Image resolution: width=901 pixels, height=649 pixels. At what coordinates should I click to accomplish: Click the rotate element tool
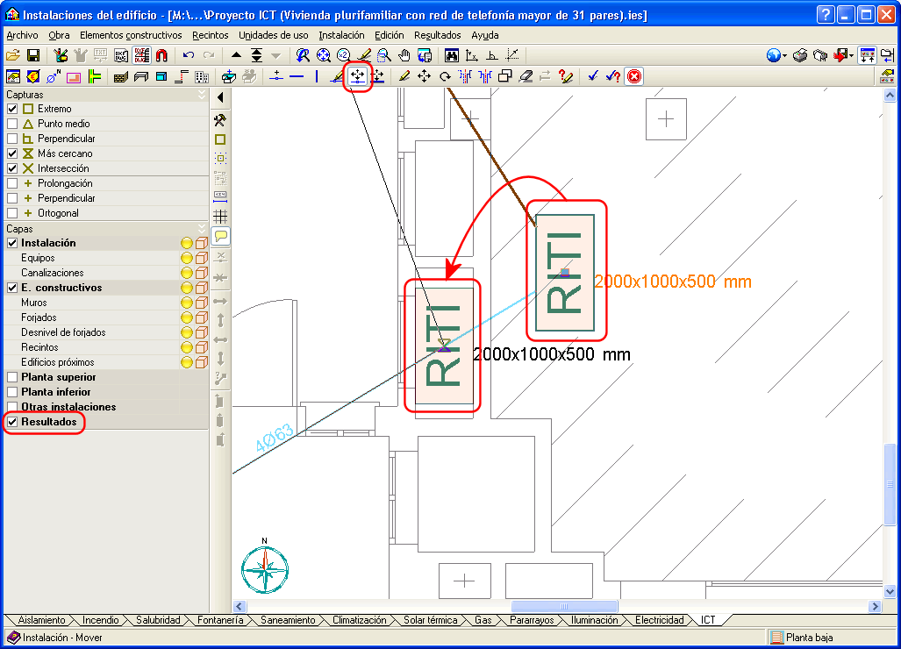(x=445, y=76)
